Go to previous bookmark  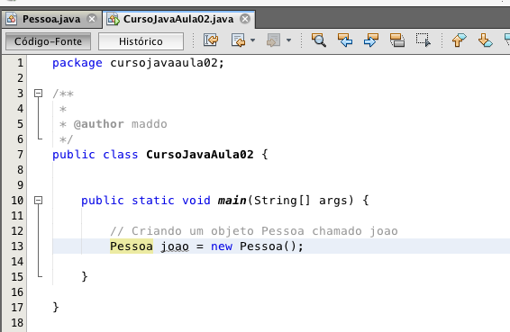point(459,40)
